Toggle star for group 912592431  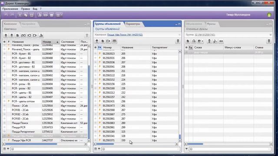point(96,101)
